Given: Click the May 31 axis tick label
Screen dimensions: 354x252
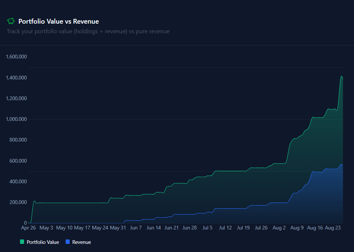Looking at the screenshot, I should coord(118,228).
